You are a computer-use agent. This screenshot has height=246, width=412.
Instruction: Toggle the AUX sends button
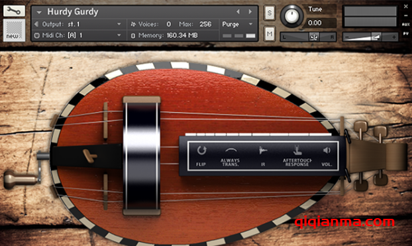tap(405, 25)
